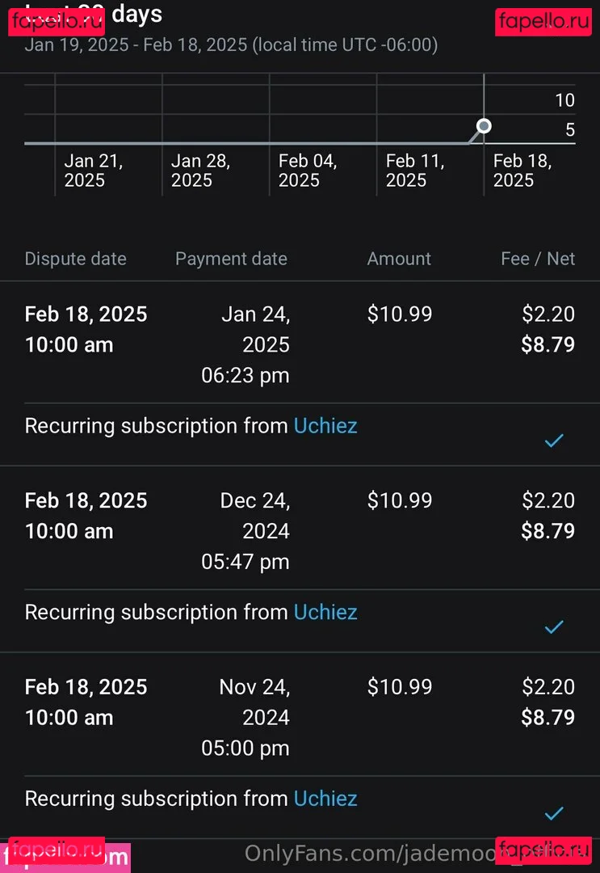This screenshot has height=873, width=600.
Task: Click the OnlyFans.com/jademoon watermark text
Action: click(371, 853)
